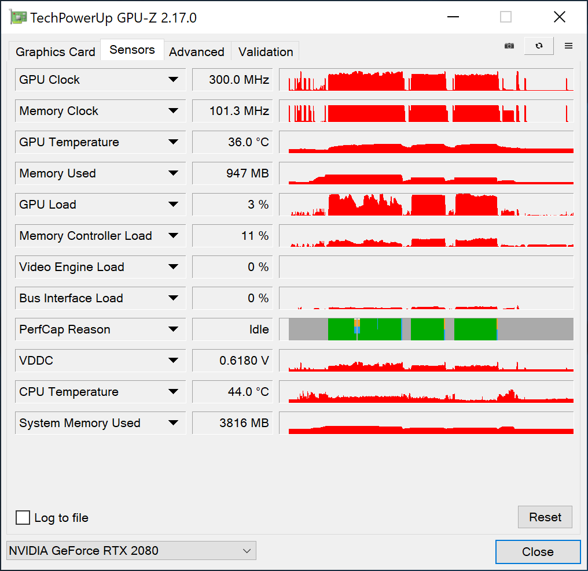This screenshot has height=571, width=588.
Task: Open the System Memory Used dropdown
Action: [100, 422]
